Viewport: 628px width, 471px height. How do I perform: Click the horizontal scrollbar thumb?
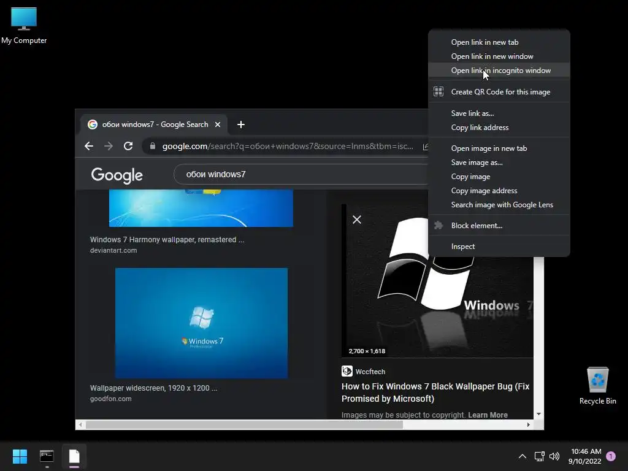pos(244,424)
